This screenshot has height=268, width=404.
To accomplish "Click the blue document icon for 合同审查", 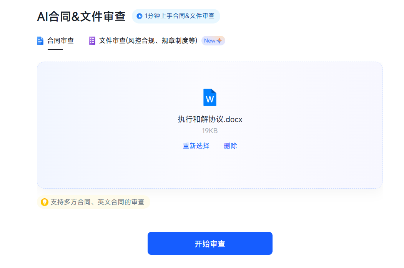I will [x=40, y=41].
